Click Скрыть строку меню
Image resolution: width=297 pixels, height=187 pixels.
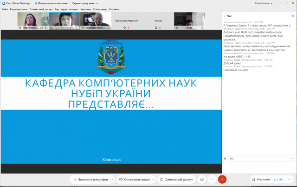pyautogui.click(x=84, y=3)
